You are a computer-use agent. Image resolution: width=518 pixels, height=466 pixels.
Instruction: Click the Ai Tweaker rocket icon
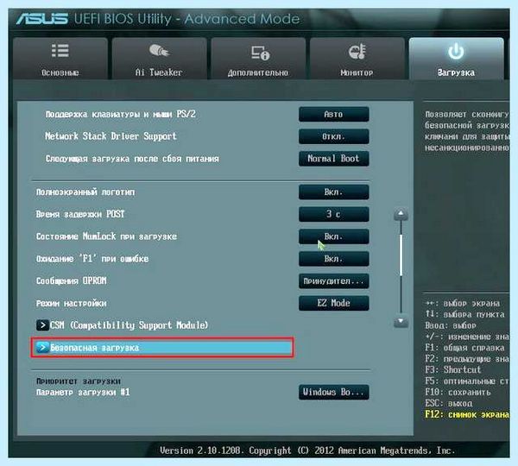pyautogui.click(x=159, y=51)
